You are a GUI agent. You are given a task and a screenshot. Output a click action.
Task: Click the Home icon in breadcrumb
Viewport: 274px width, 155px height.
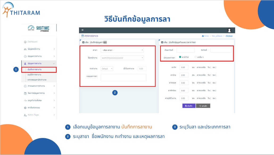pyautogui.click(x=203, y=36)
